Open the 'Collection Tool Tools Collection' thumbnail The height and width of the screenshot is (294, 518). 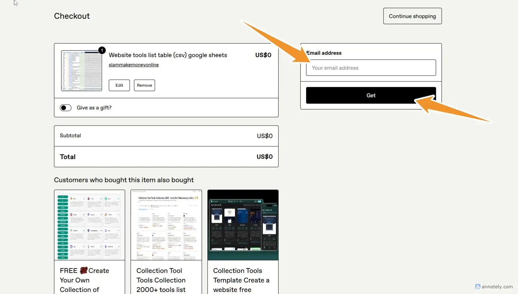point(166,225)
